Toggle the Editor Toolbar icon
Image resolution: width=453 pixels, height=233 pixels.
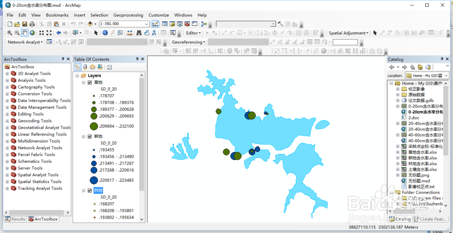(155, 24)
